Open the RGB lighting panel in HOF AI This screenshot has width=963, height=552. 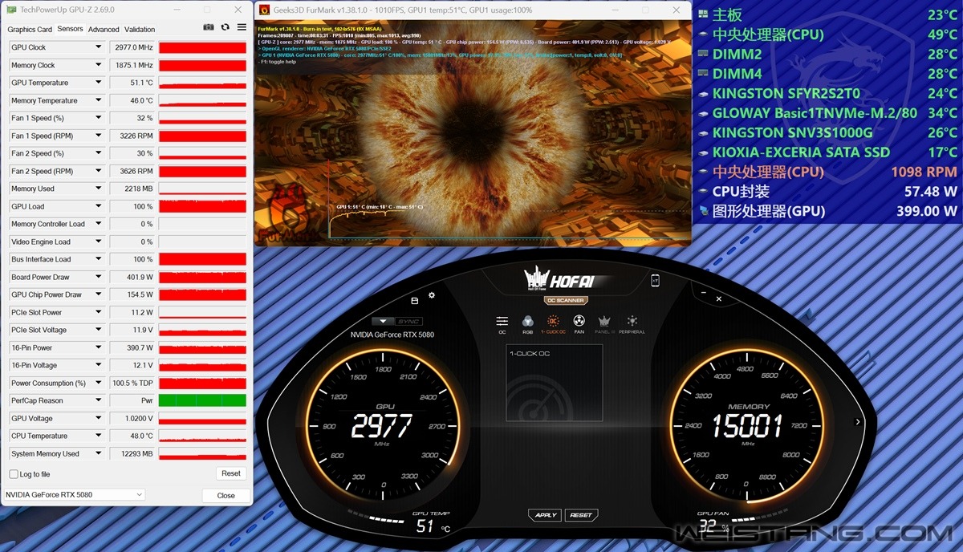[527, 323]
